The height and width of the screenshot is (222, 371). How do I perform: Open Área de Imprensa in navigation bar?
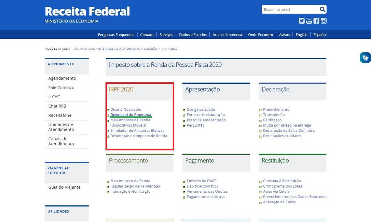tap(227, 35)
